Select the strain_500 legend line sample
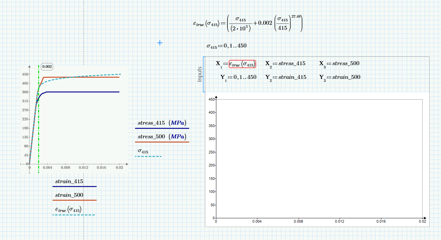Viewport: 441px width, 240px height. [x=74, y=200]
